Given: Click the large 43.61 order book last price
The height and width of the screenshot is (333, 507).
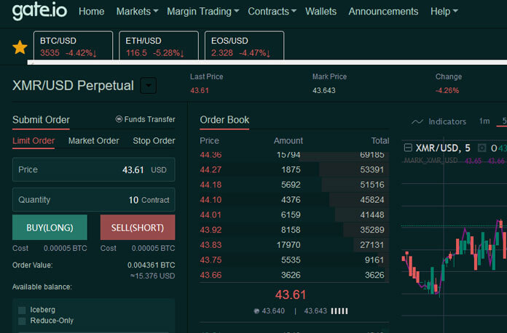Looking at the screenshot, I should (291, 294).
